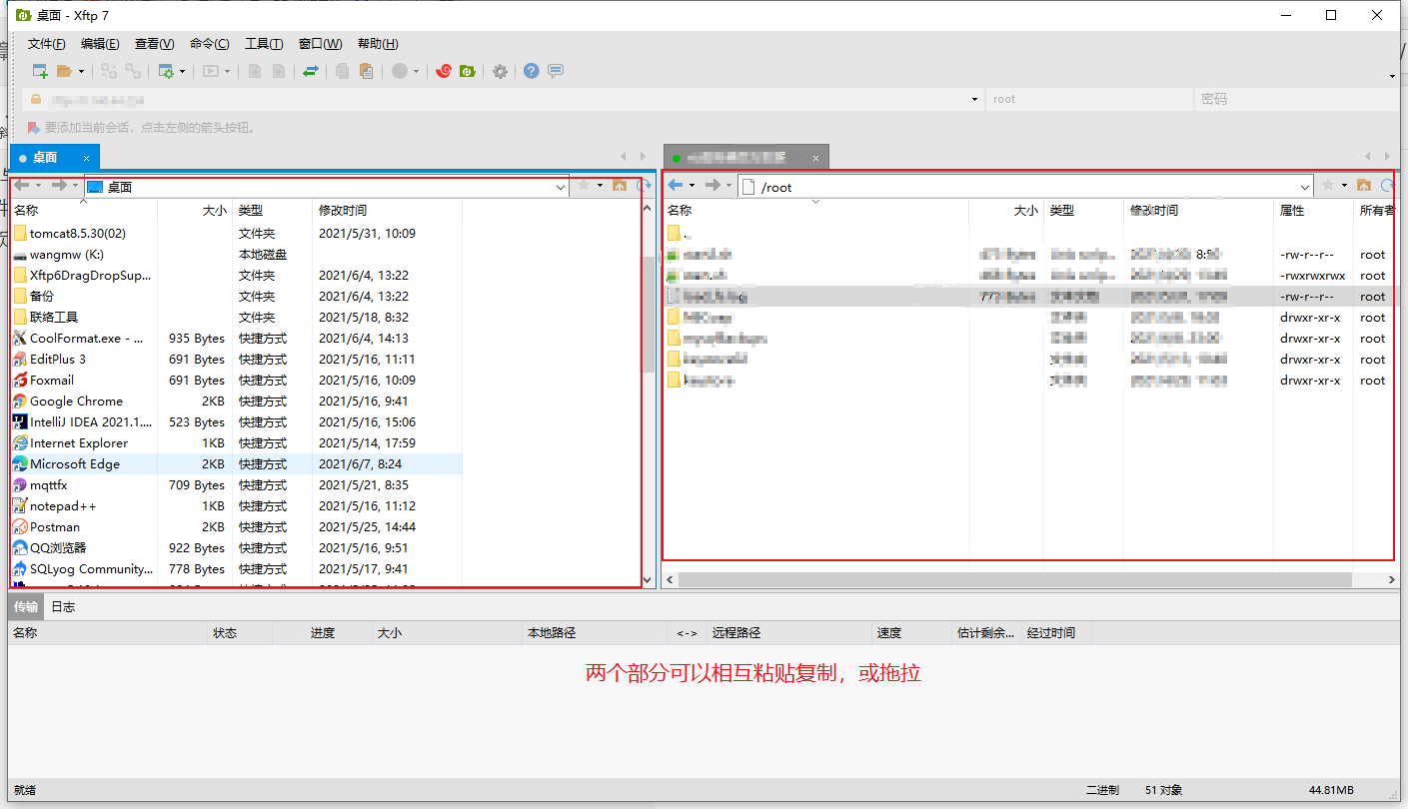1408x809 pixels.
Task: Open back-history dropdown in the local pane
Action: [x=38, y=186]
